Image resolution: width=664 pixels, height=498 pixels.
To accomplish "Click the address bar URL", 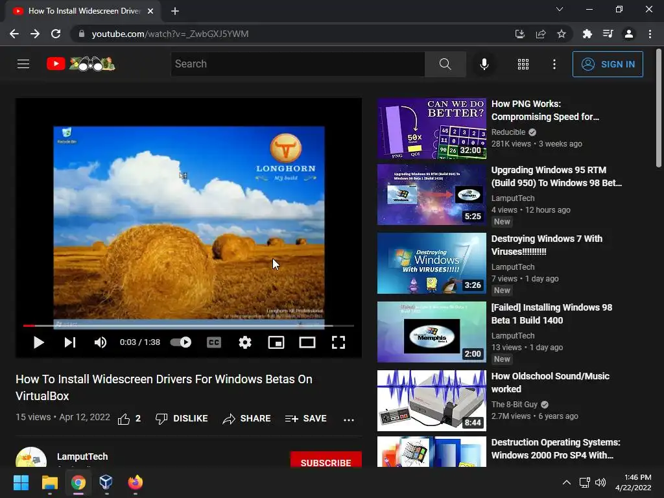I will click(170, 34).
